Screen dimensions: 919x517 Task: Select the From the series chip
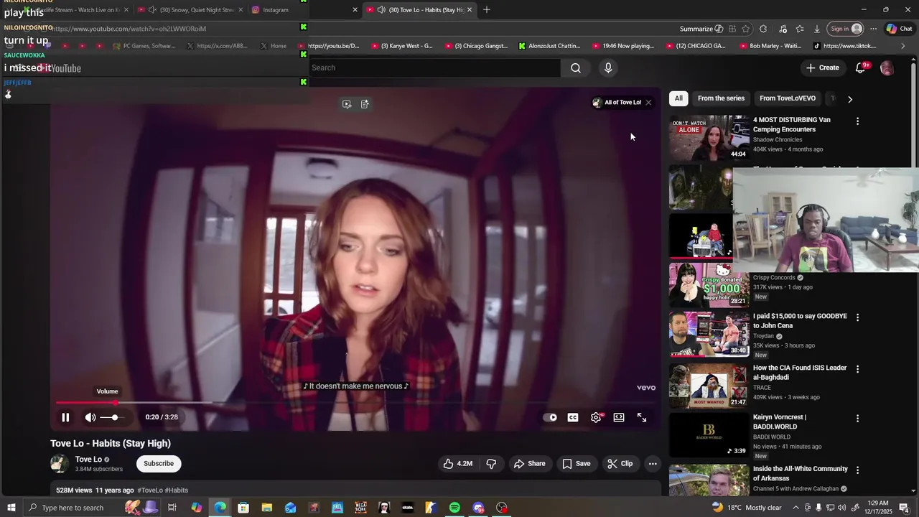(721, 98)
